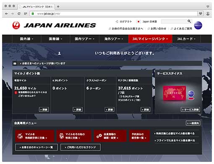Click the mileage expiry notice link
This screenshot has width=214, height=164.
pyautogui.click(x=33, y=94)
